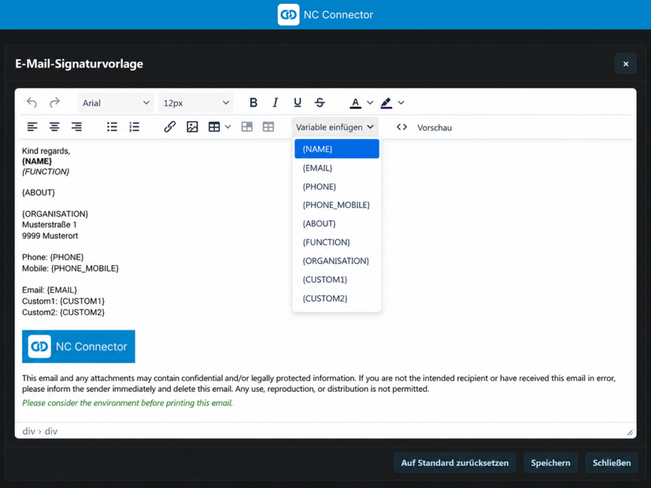Align text to the right

pyautogui.click(x=76, y=127)
